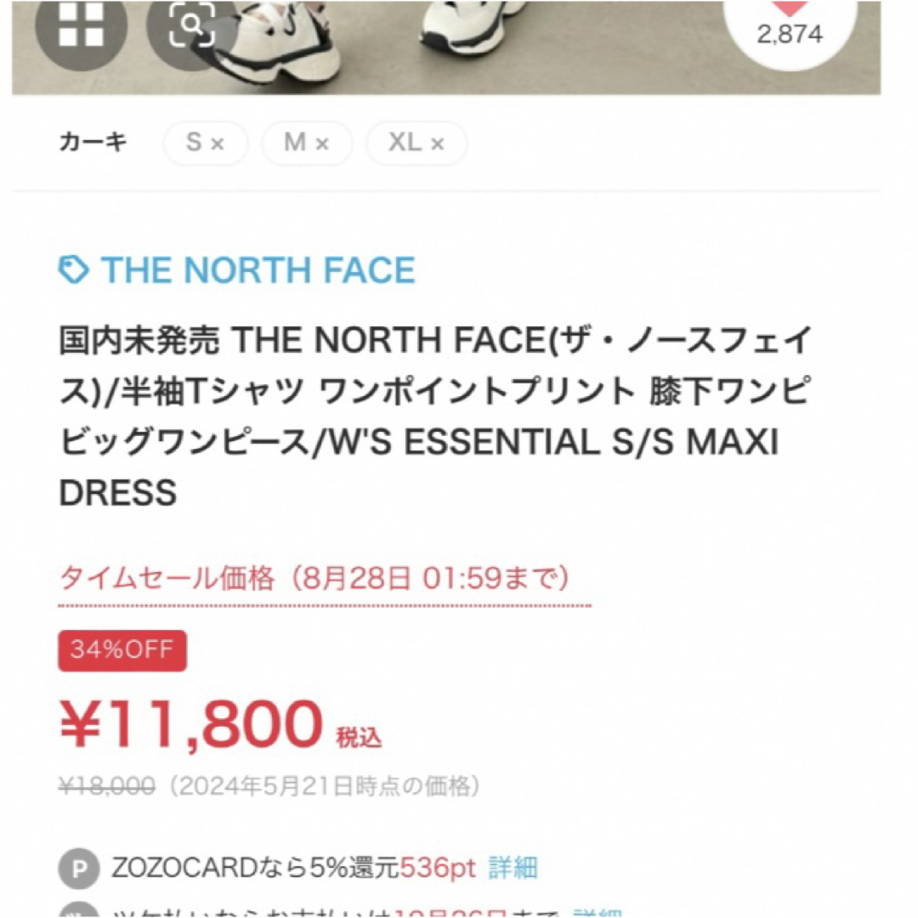Click the ¥11,800 sale price
This screenshot has height=918, width=918.
(191, 724)
